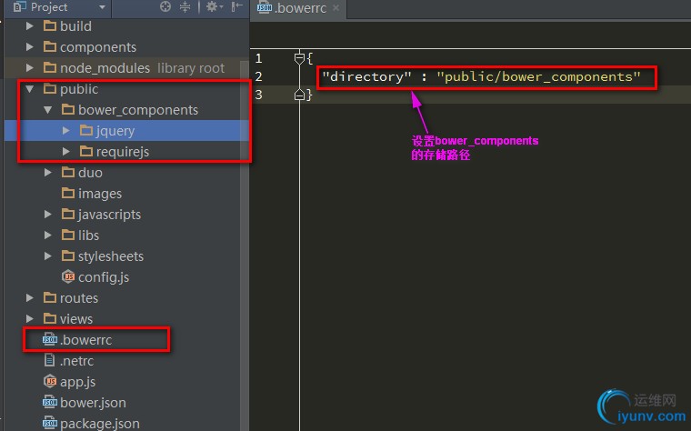Expand the javascripts folder
The width and height of the screenshot is (691, 431).
pyautogui.click(x=48, y=215)
